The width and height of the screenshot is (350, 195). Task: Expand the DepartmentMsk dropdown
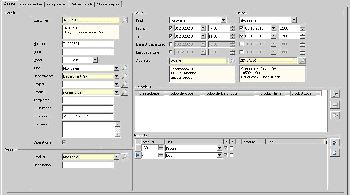[116, 76]
